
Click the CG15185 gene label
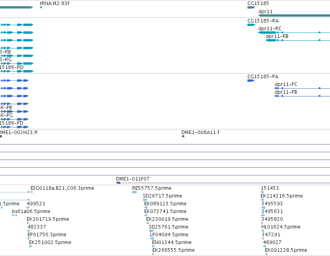[x=258, y=3]
